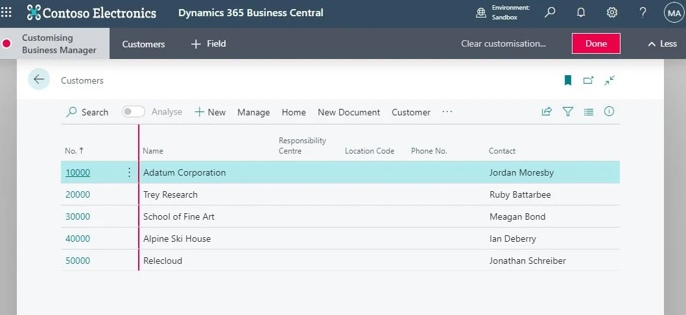Click the Customers page caption

coord(82,80)
